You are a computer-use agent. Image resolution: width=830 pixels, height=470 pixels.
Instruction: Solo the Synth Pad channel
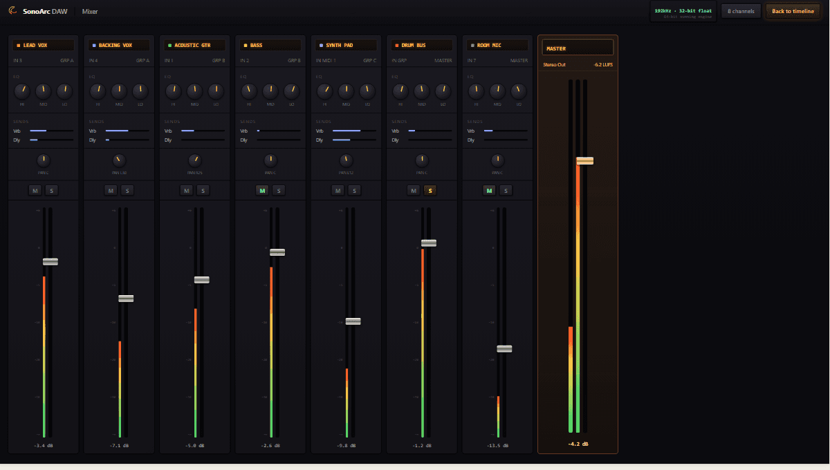coord(354,190)
